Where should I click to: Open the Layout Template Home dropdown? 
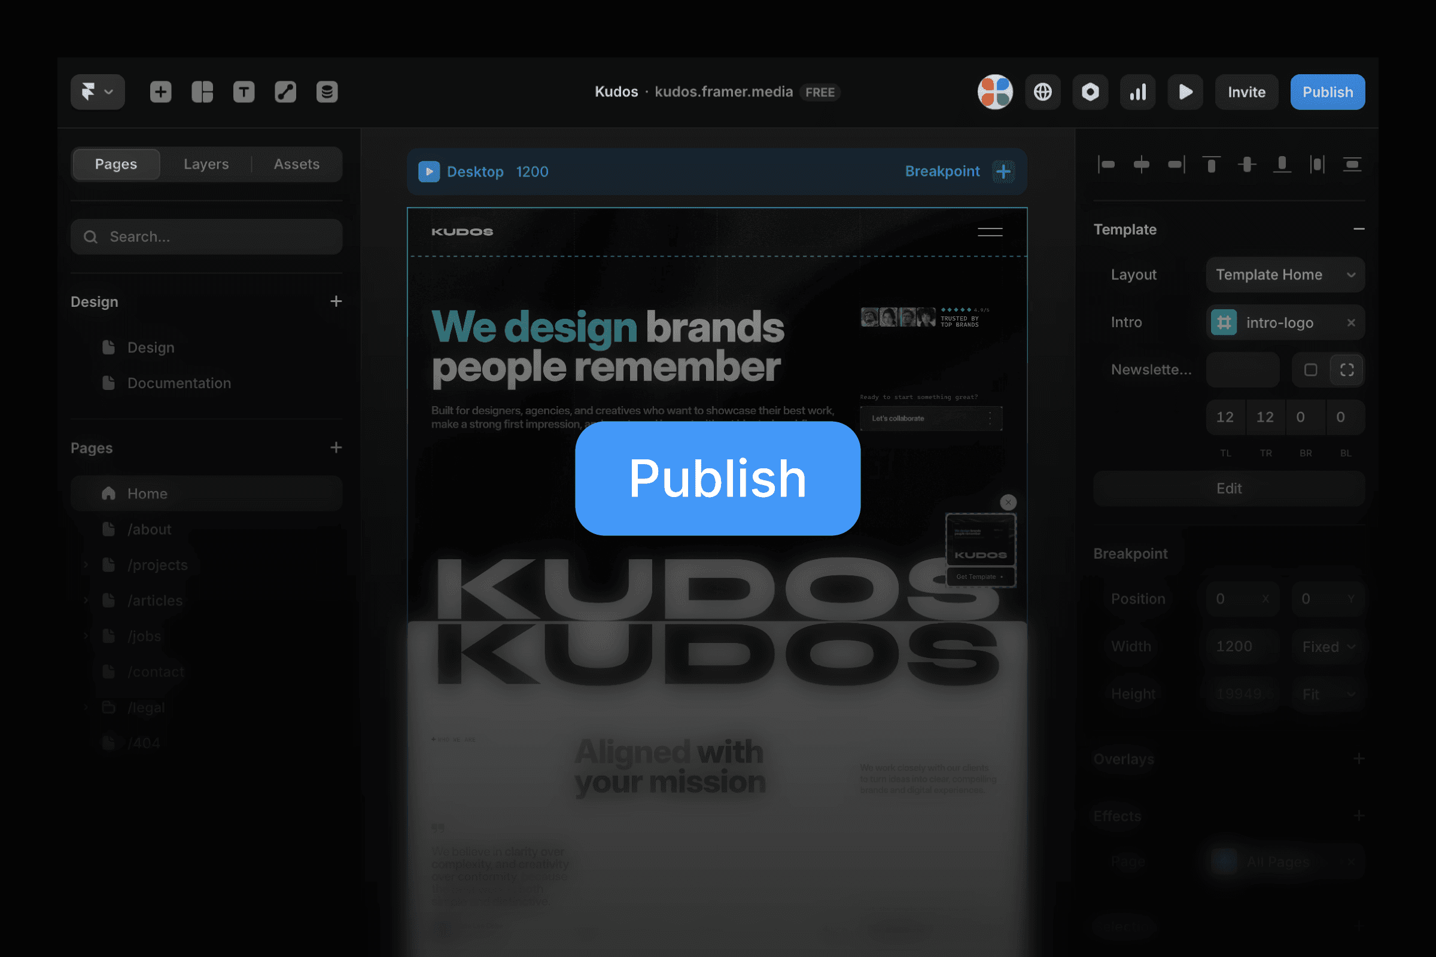(1285, 275)
